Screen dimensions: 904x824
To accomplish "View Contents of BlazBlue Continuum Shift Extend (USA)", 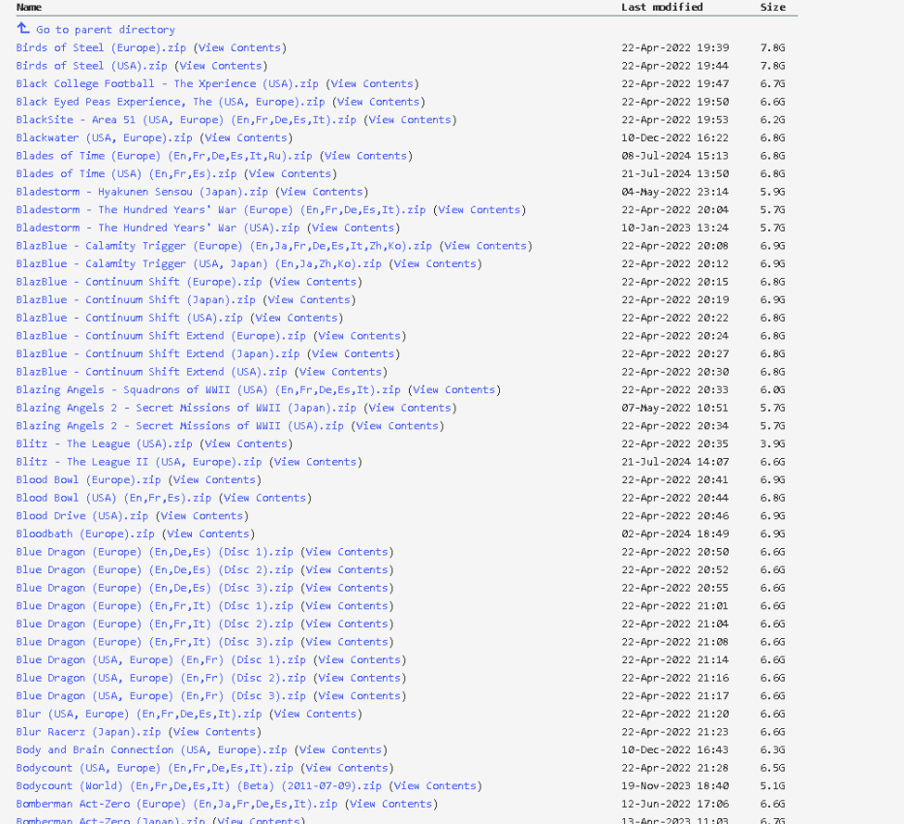I will [x=341, y=372].
